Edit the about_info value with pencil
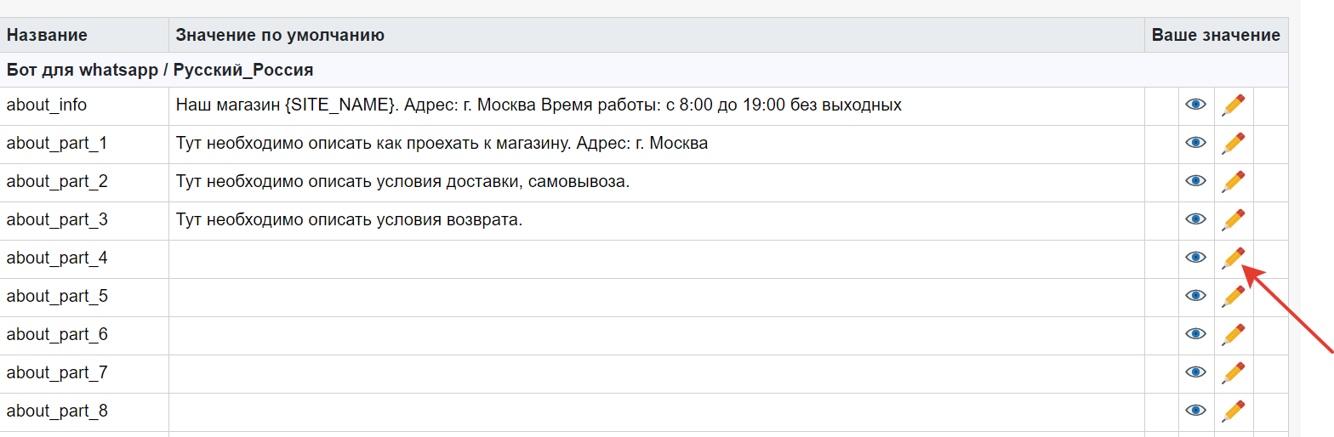The width and height of the screenshot is (1334, 437). (x=1233, y=105)
